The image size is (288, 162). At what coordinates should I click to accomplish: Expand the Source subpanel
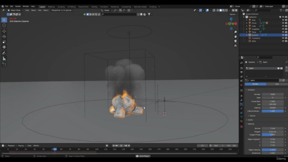(252, 116)
